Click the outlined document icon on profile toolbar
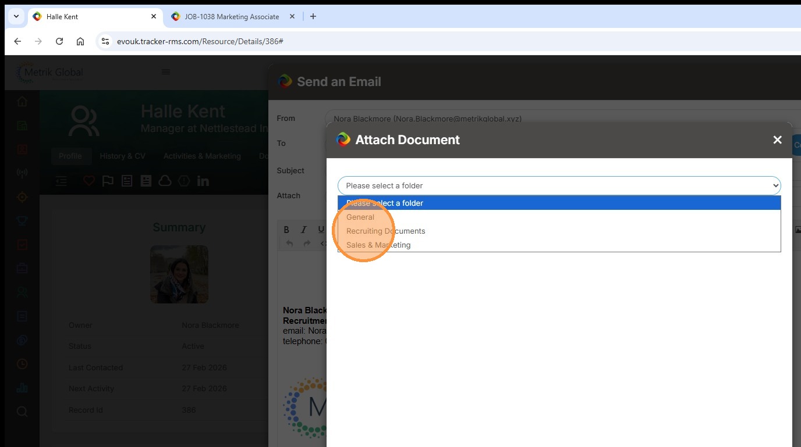 [x=127, y=181]
